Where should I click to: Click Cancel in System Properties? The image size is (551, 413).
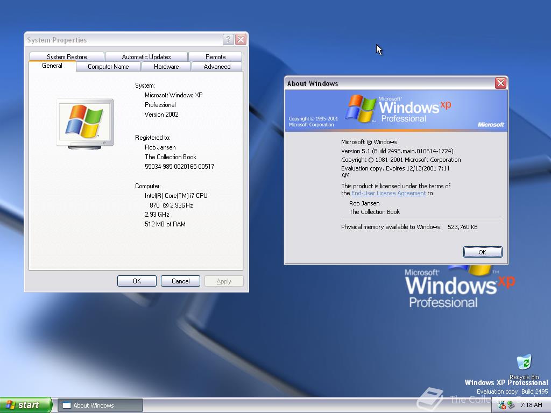pos(180,281)
